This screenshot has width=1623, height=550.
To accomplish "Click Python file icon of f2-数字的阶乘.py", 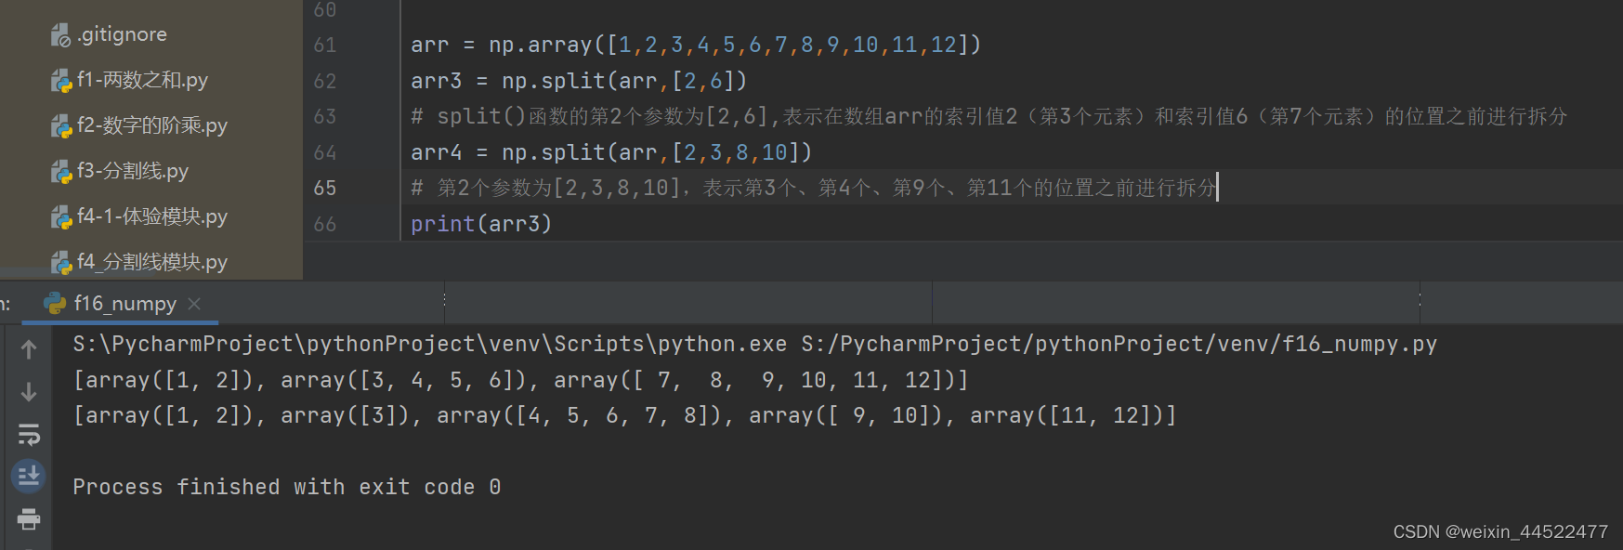I will [x=60, y=126].
